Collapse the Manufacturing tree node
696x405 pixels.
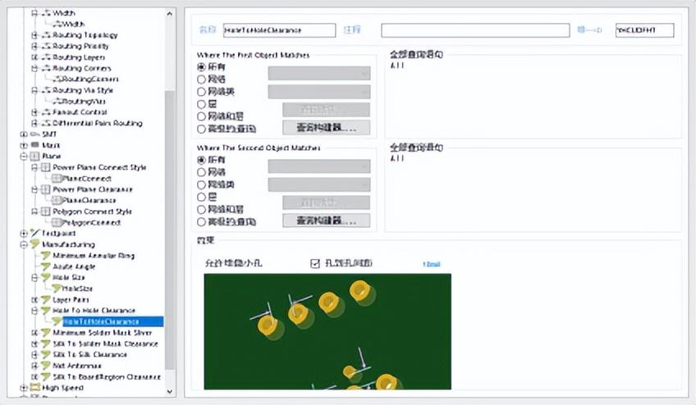[24, 244]
